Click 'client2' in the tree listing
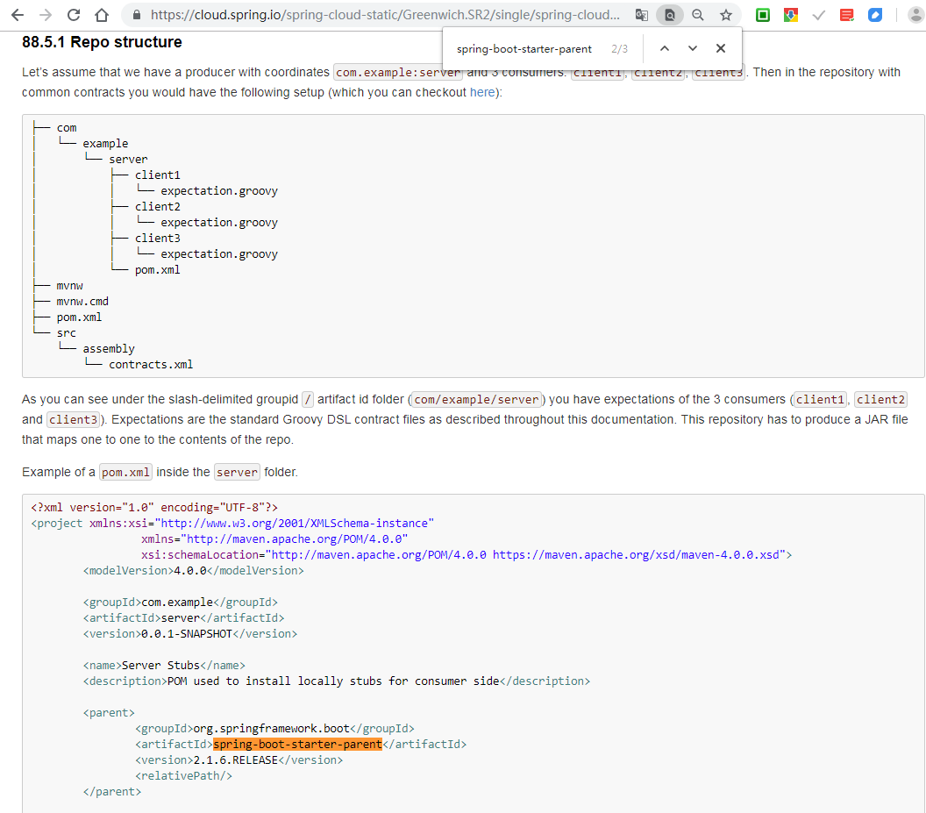 pyautogui.click(x=158, y=206)
